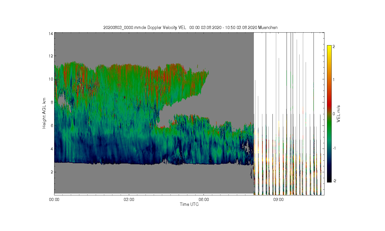Click the 09:00 time axis label
The height and width of the screenshot is (231, 385).
click(x=278, y=199)
